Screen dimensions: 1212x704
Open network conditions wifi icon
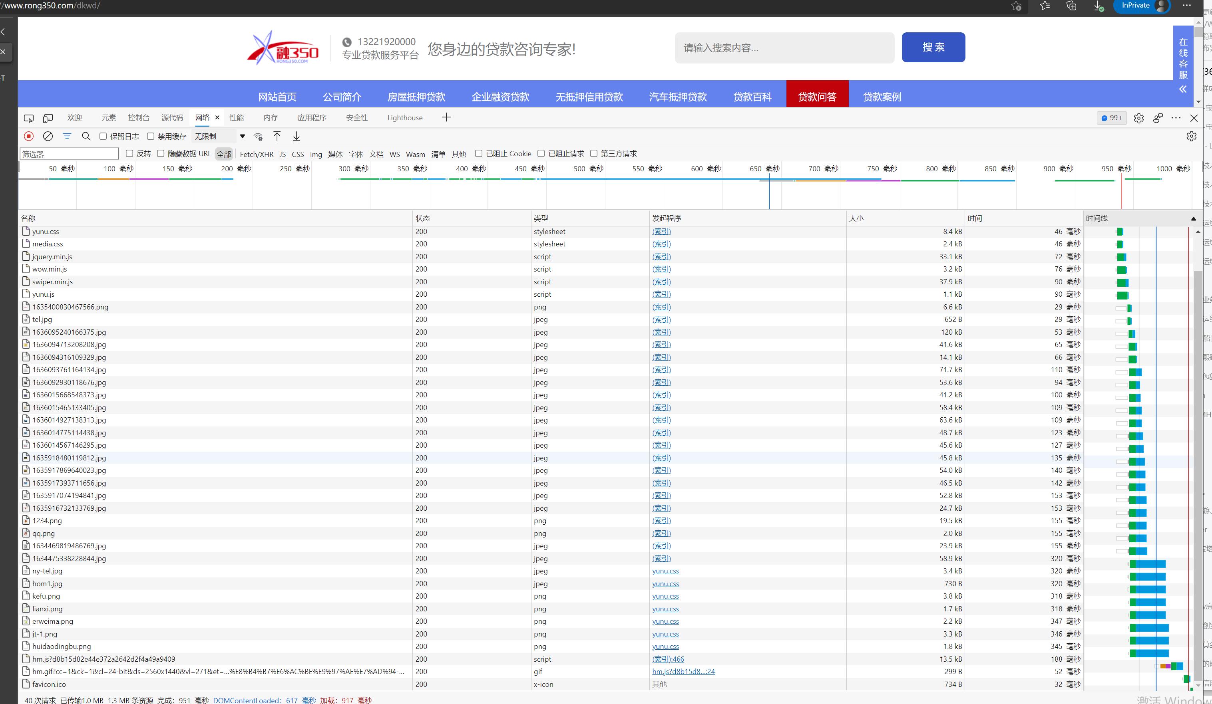(258, 137)
